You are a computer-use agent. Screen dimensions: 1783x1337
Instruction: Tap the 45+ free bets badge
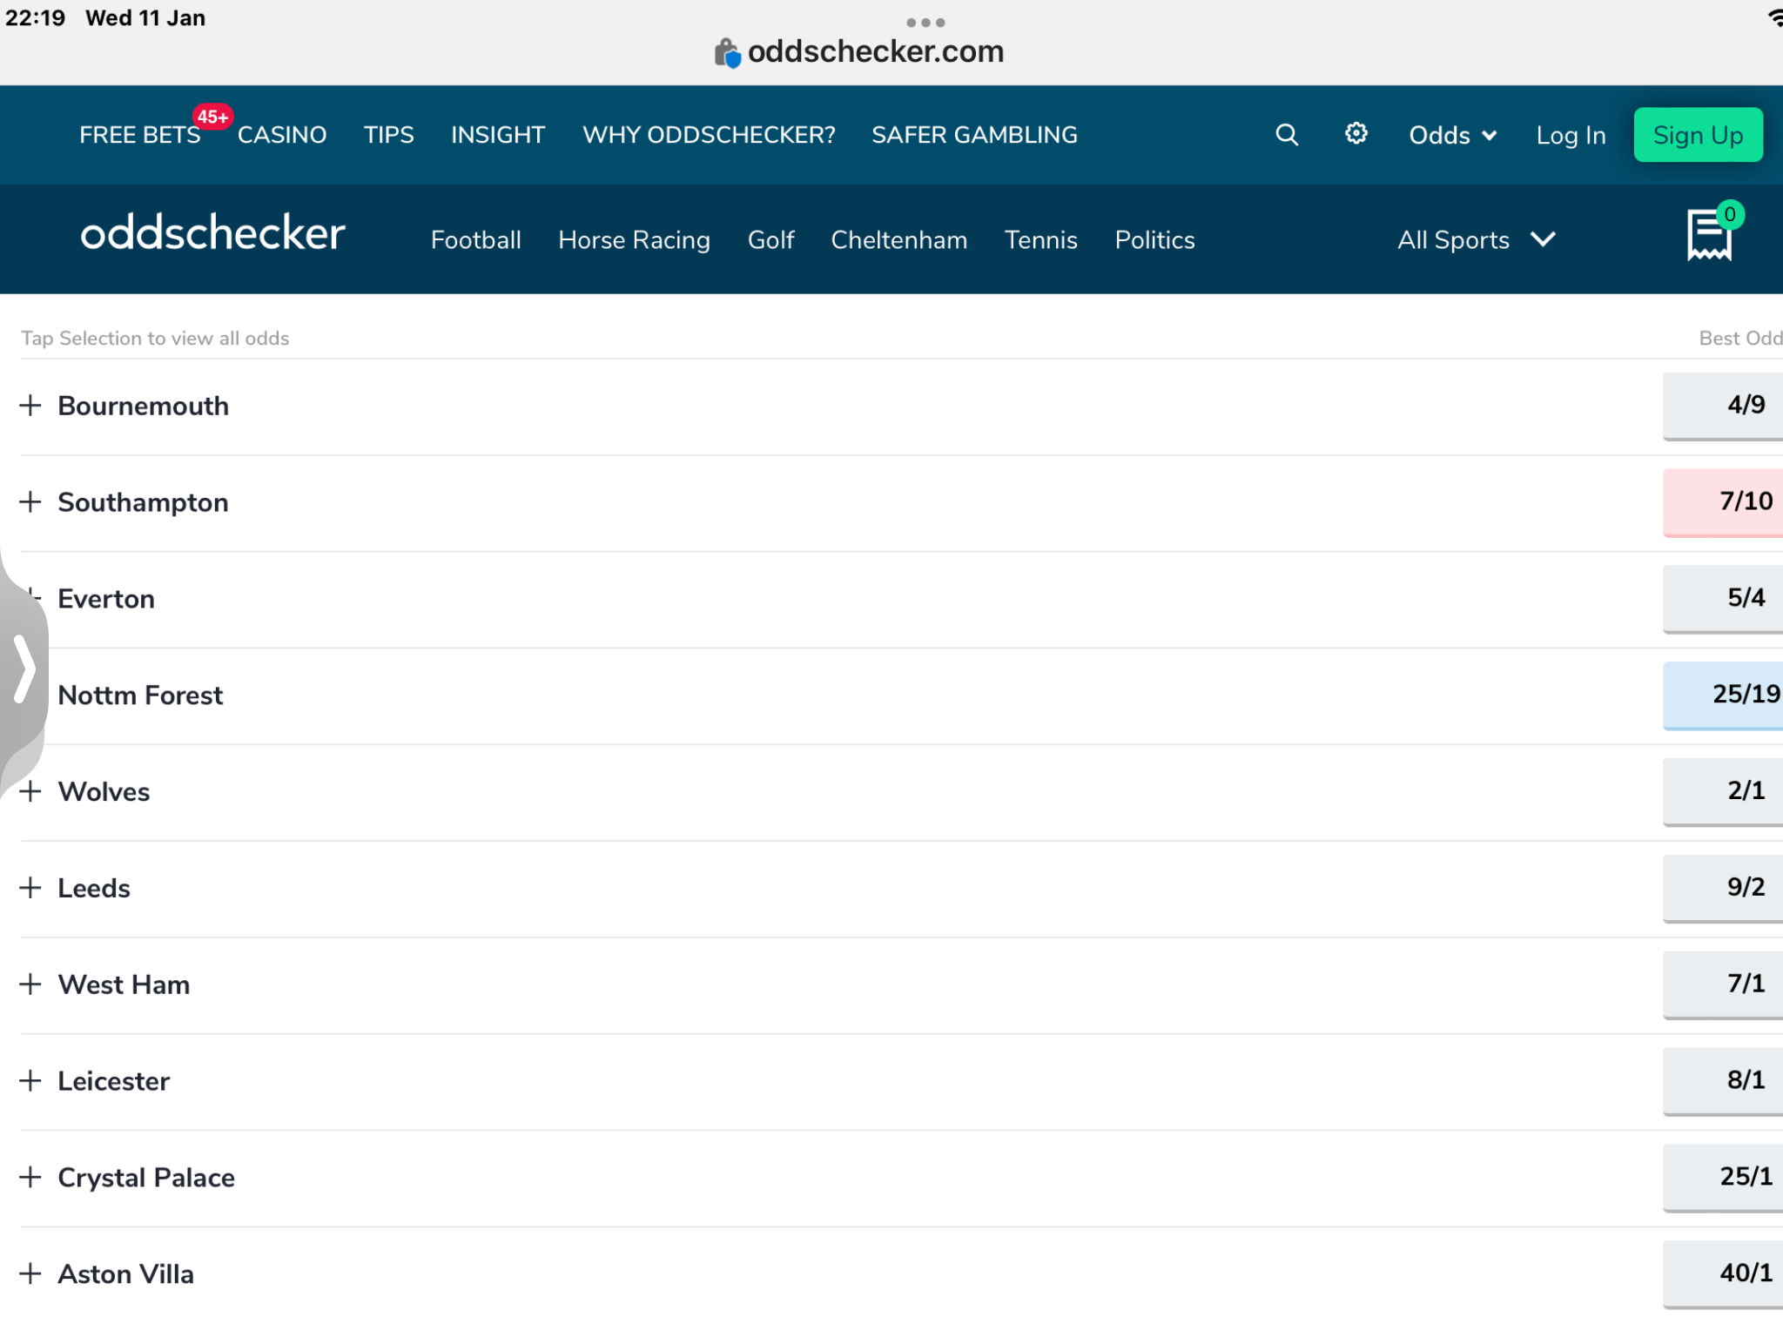(212, 117)
